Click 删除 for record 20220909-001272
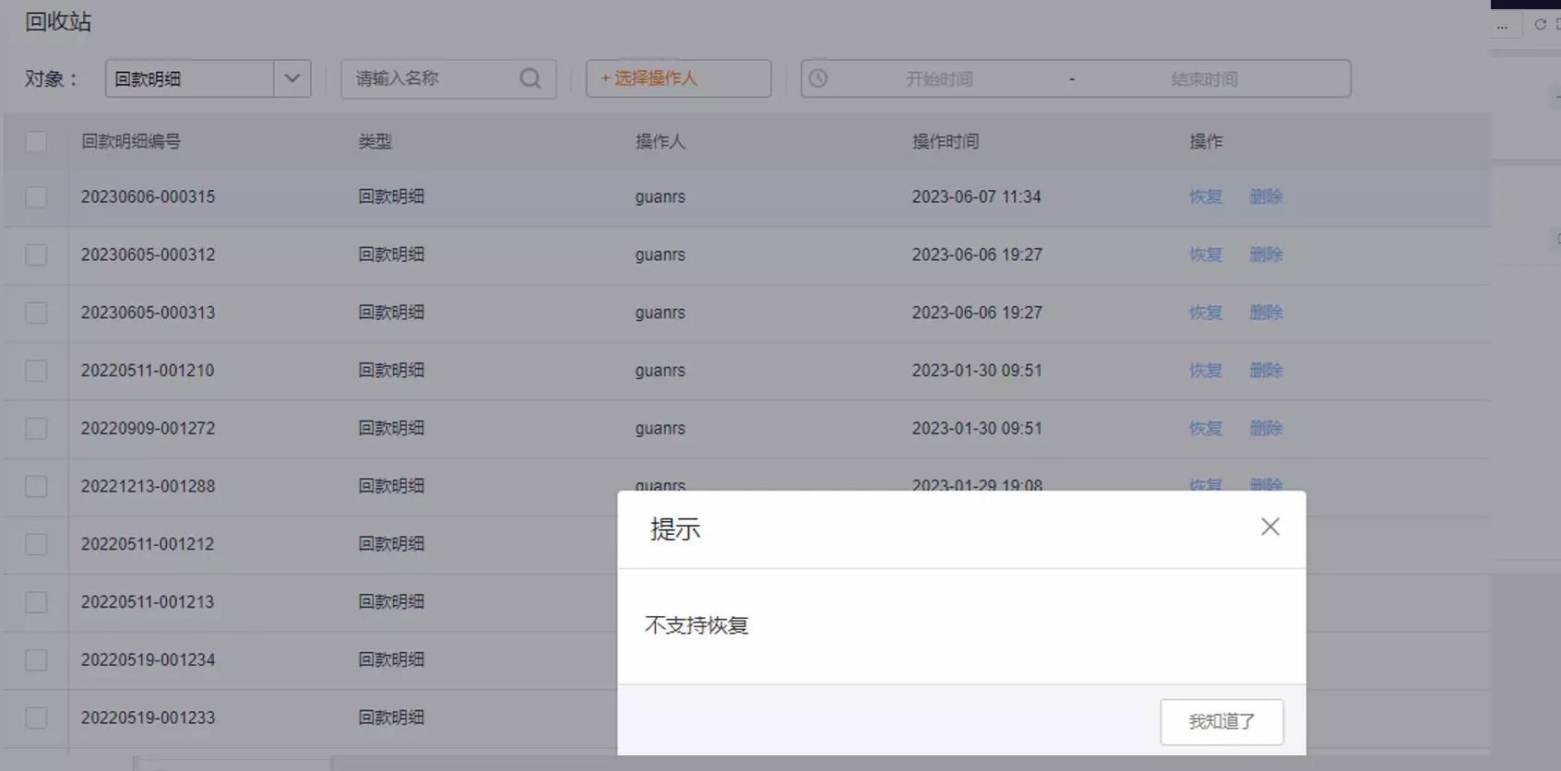The image size is (1561, 771). [x=1266, y=428]
